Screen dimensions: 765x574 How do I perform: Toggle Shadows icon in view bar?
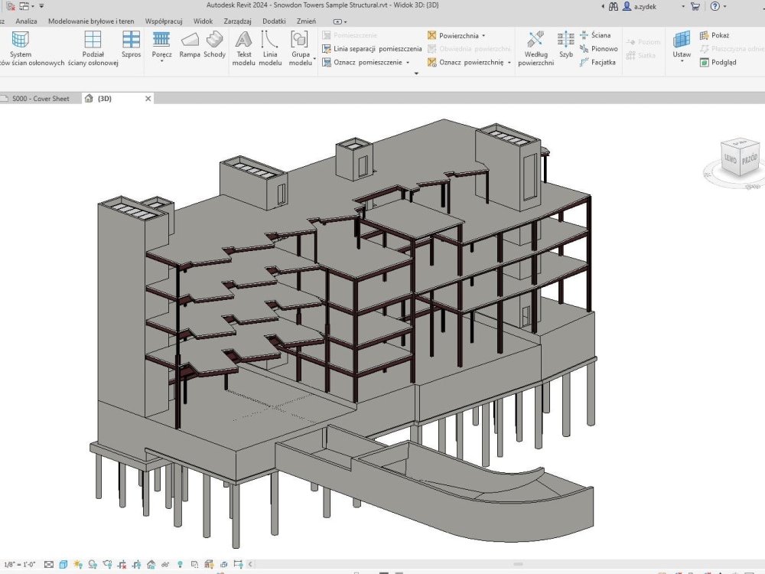tap(93, 564)
